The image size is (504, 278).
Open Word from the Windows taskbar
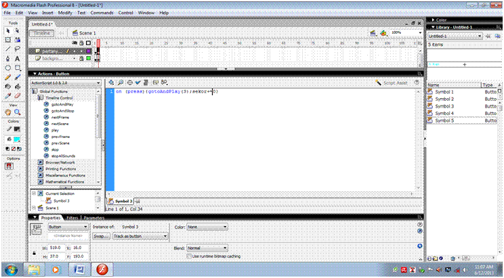(x=79, y=269)
